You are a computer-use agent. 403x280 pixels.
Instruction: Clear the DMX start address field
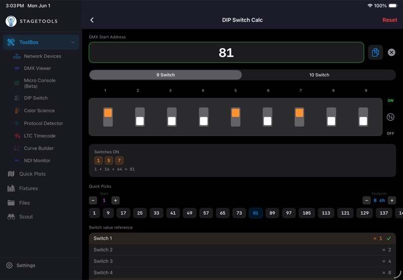[391, 52]
